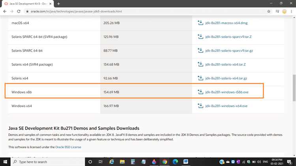Open Chrome media control icon
Image resolution: width=296 pixels, height=166 pixels.
[277, 11]
